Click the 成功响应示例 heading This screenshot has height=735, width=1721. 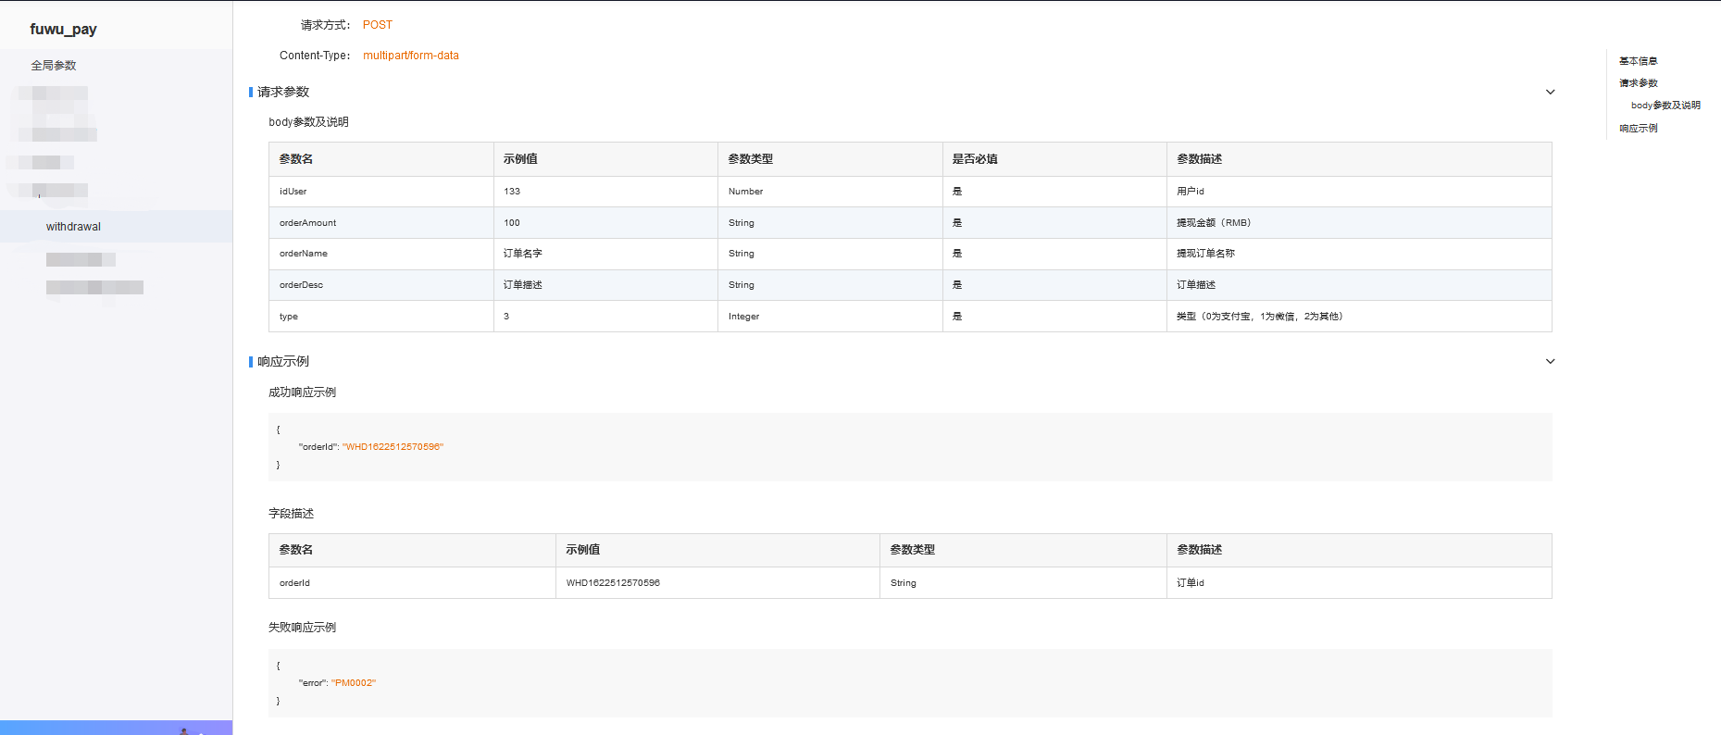click(x=302, y=392)
